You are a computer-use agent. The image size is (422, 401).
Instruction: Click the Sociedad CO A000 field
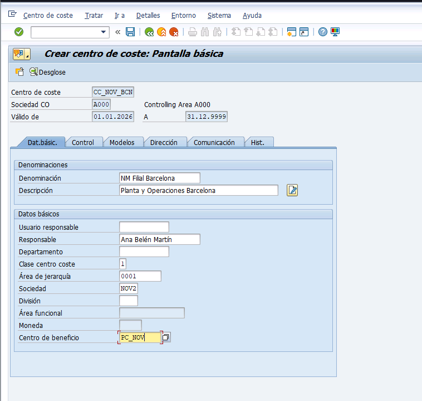click(x=101, y=104)
